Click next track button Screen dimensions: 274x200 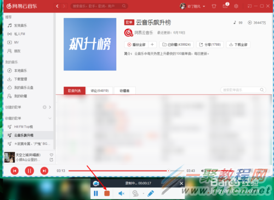(x=44, y=171)
